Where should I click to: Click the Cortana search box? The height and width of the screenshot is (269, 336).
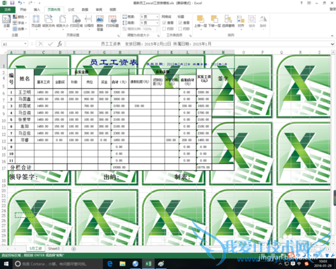point(58,264)
